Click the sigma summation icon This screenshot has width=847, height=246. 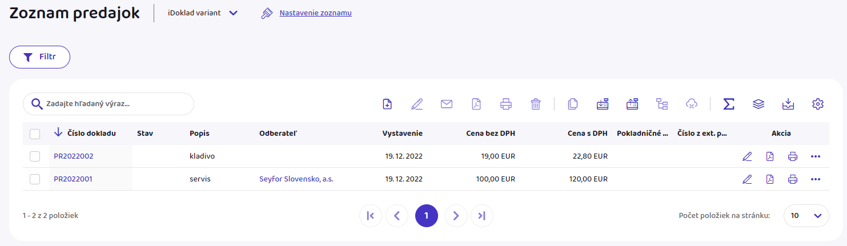pos(728,104)
